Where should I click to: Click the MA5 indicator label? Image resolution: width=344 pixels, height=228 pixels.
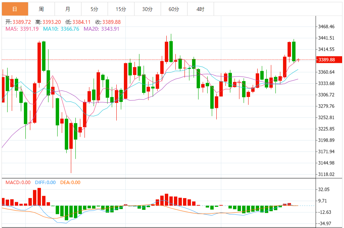[22, 29]
